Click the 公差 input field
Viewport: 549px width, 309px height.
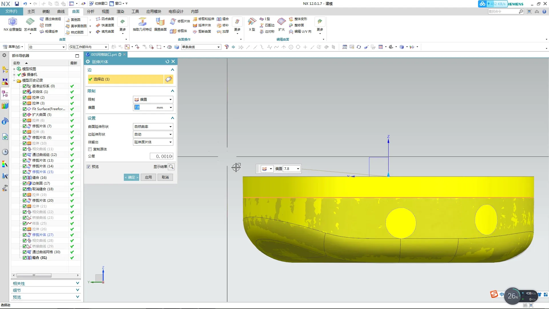coord(162,156)
